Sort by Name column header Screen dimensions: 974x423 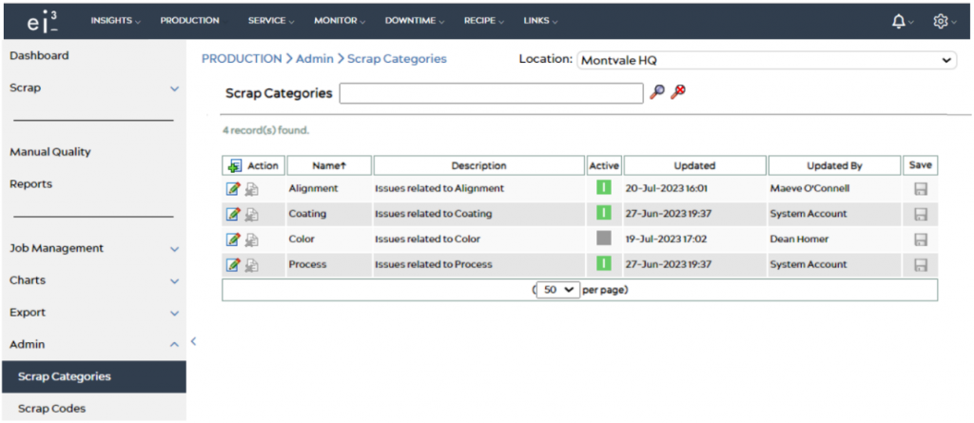(x=329, y=165)
